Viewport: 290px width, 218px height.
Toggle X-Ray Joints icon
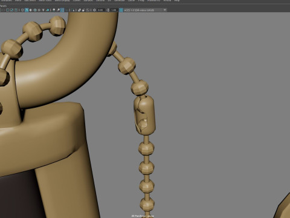click(88, 10)
